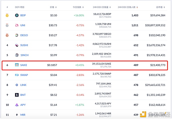This screenshot has height=119, width=172.
Task: Click the bronze third-place medal icon
Action: pyautogui.click(x=7, y=35)
